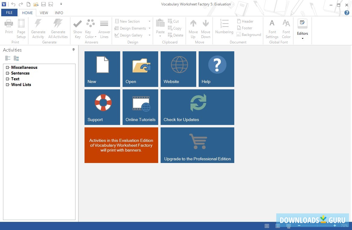Click the Undo arrow in the quick access toolbar
This screenshot has width=352, height=230.
pyautogui.click(x=13, y=4)
